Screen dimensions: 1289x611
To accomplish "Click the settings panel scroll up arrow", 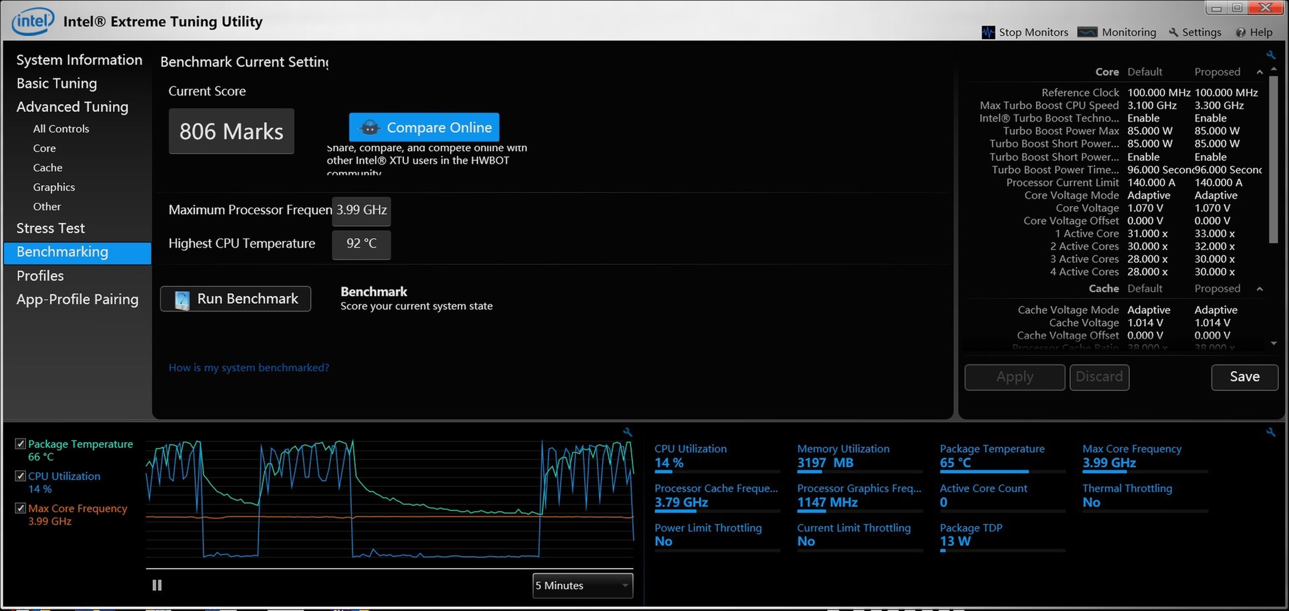I will (1274, 69).
